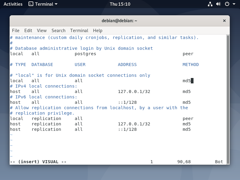This screenshot has height=180, width=240.
Task: Open the Search menu
Action: point(58,31)
